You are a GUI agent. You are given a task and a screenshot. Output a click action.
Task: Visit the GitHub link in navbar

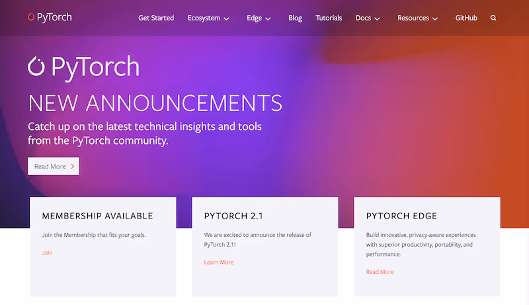[x=466, y=18]
